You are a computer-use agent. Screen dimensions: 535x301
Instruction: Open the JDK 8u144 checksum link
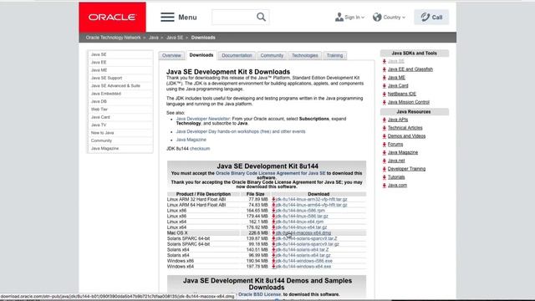pyautogui.click(x=200, y=149)
